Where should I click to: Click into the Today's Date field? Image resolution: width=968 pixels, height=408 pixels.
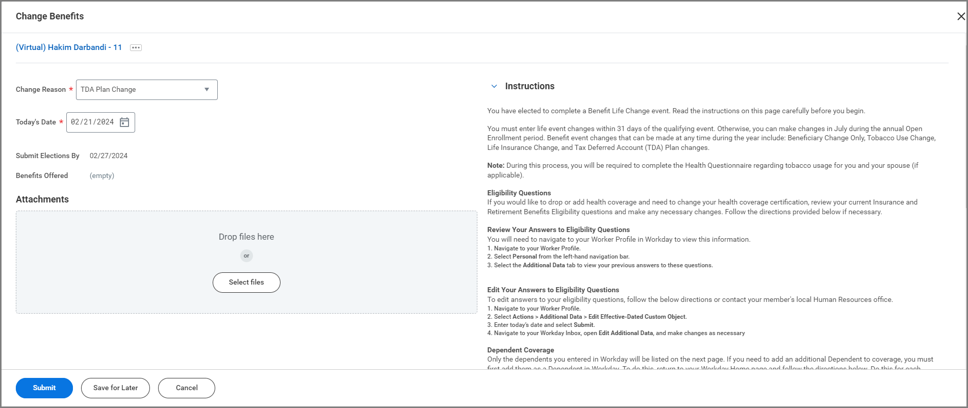(92, 122)
